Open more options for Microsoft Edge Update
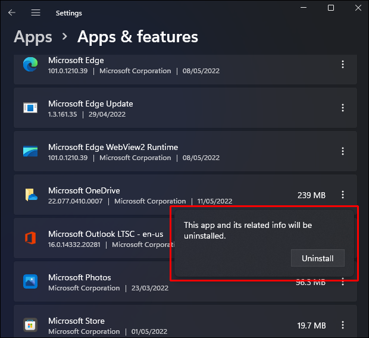Screen dimensions: 369x338 tap(343, 108)
